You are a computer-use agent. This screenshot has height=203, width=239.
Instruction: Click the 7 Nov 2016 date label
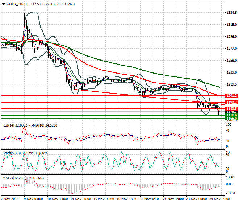point(10,199)
